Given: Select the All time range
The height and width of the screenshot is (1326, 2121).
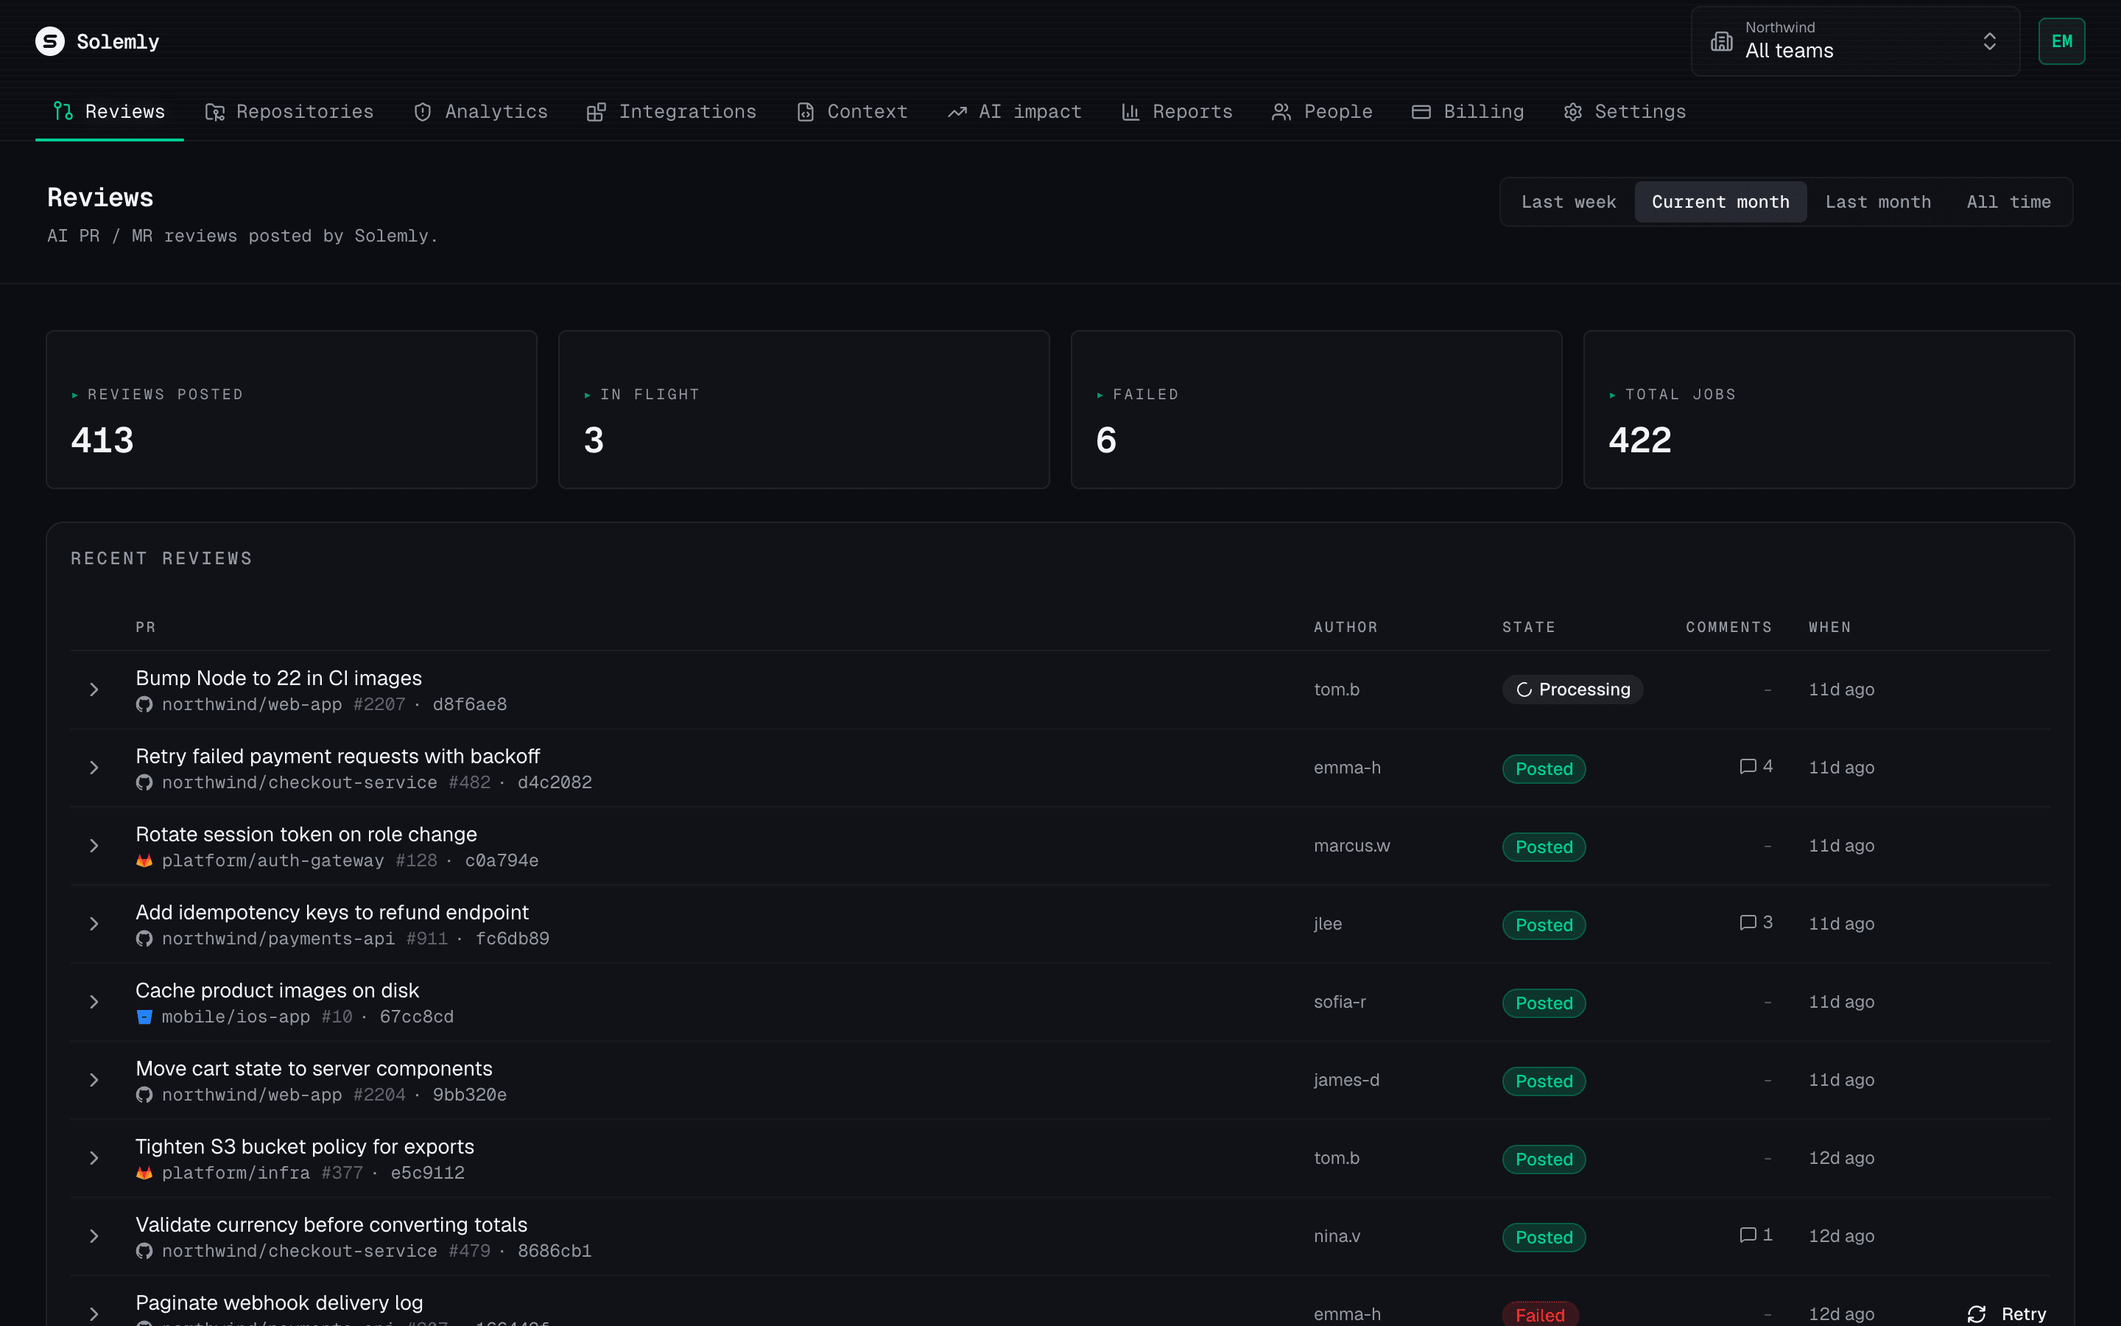Looking at the screenshot, I should click(2008, 202).
